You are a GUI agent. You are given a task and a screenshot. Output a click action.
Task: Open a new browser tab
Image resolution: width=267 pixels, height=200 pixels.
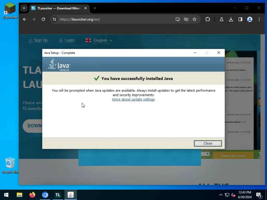pos(95,8)
